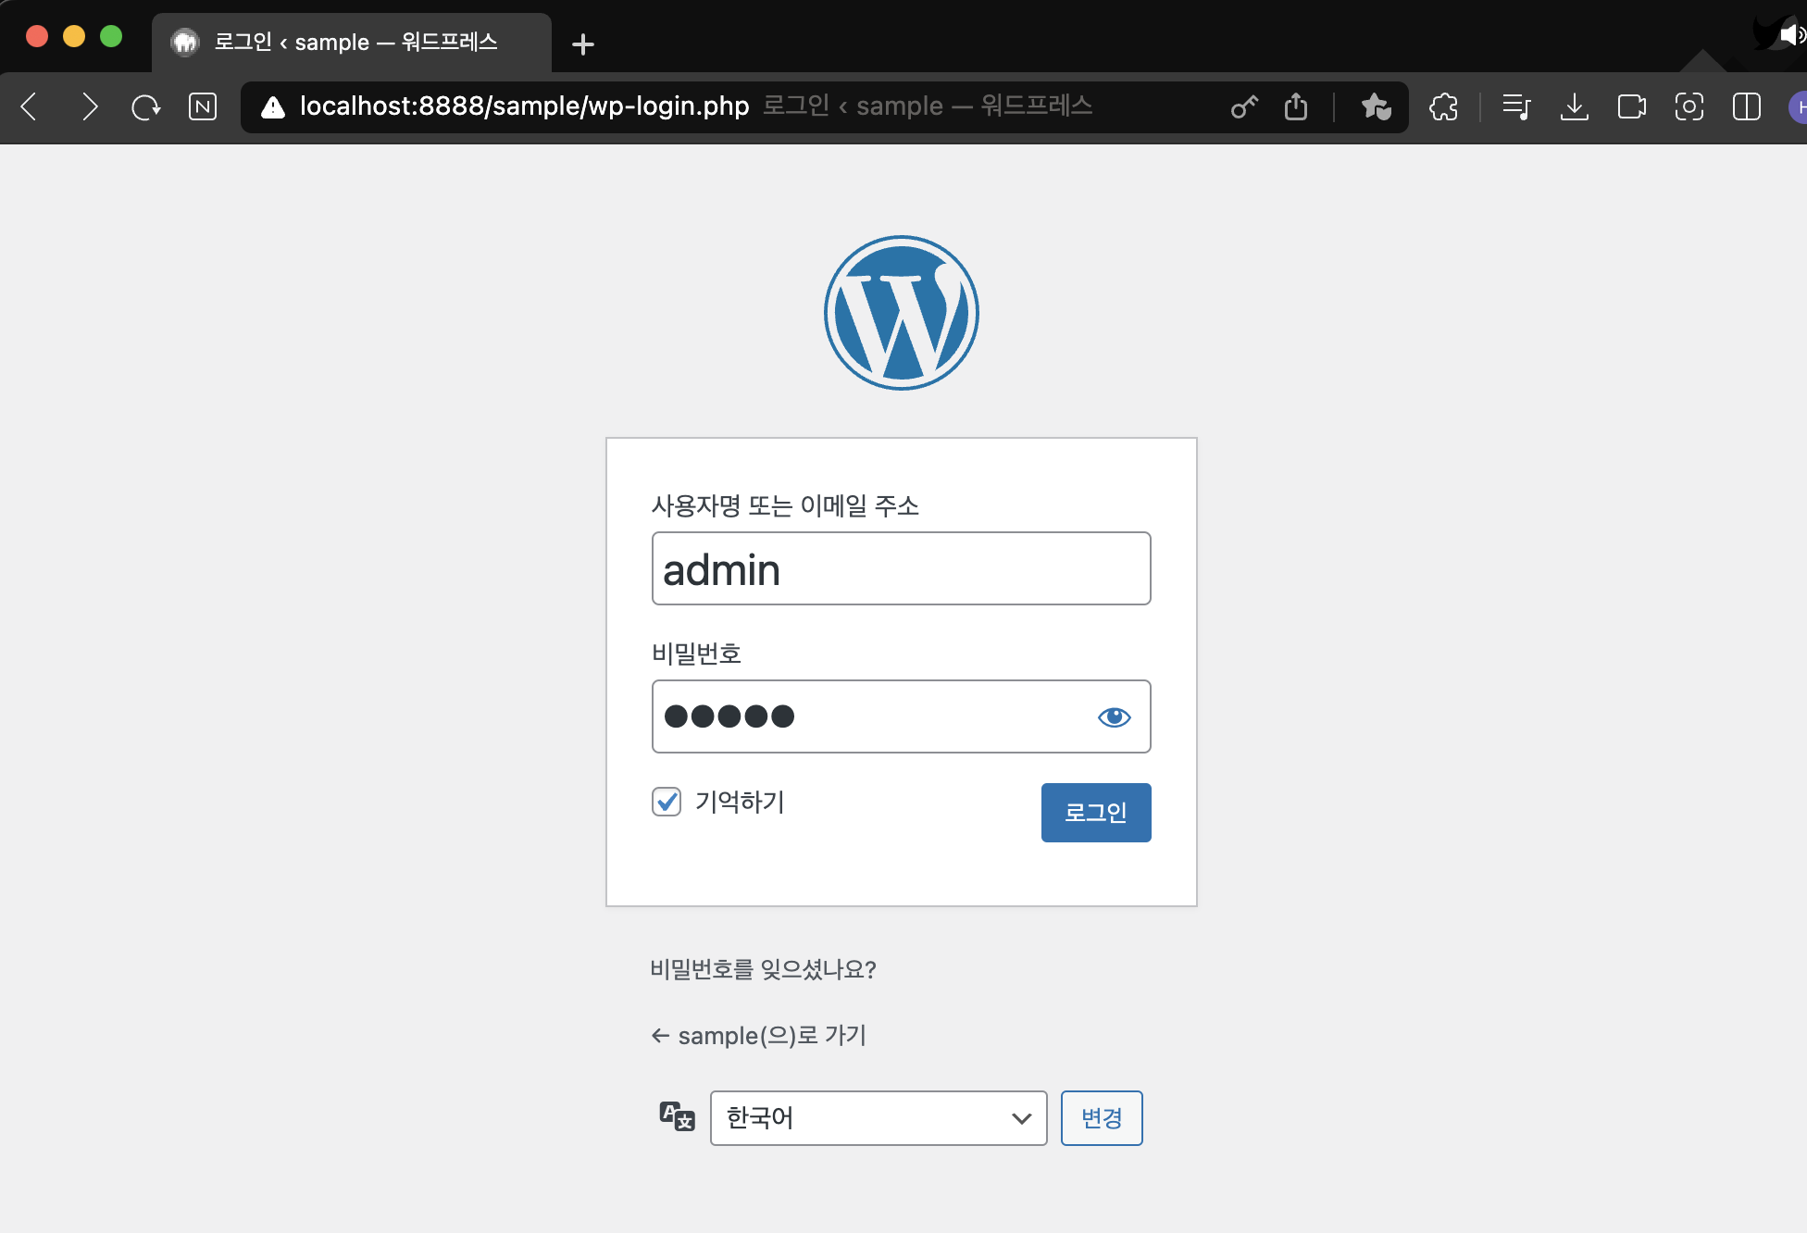This screenshot has width=1807, height=1233.
Task: Click the 비밀번호를 잊으셨나요? link
Action: pyautogui.click(x=763, y=969)
